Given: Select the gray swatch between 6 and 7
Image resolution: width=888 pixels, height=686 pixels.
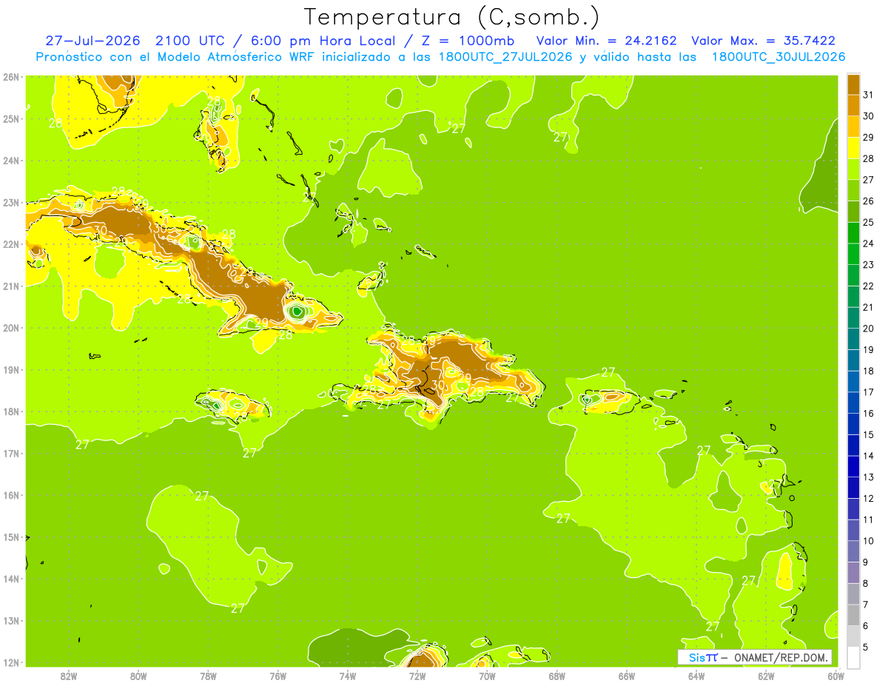Looking at the screenshot, I should (853, 615).
